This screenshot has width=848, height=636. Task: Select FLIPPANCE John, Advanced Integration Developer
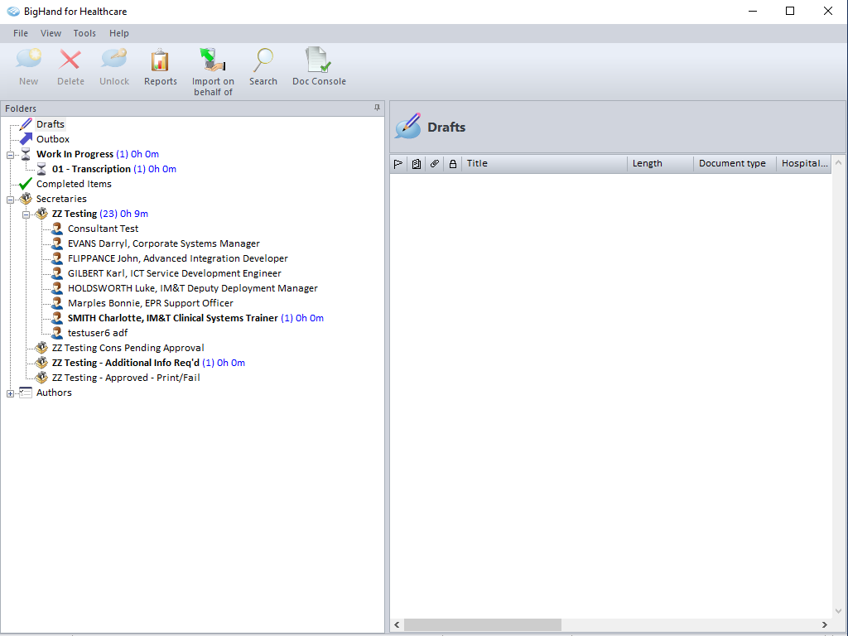click(x=177, y=258)
